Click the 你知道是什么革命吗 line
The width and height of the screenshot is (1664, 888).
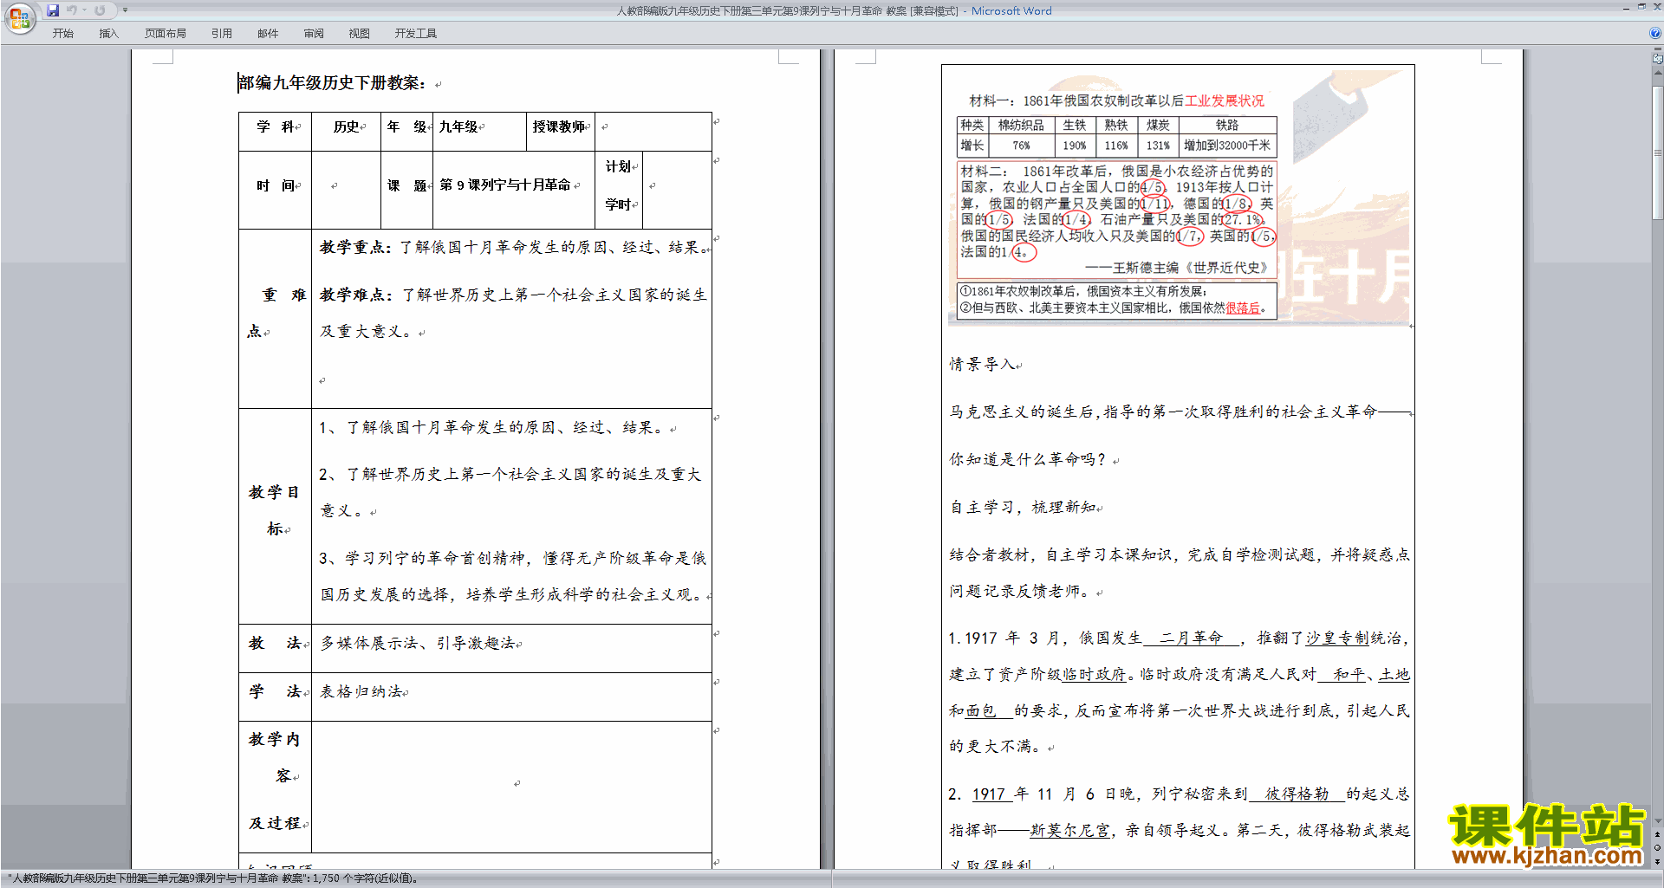(x=1028, y=460)
